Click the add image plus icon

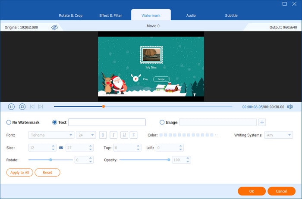tap(262, 122)
